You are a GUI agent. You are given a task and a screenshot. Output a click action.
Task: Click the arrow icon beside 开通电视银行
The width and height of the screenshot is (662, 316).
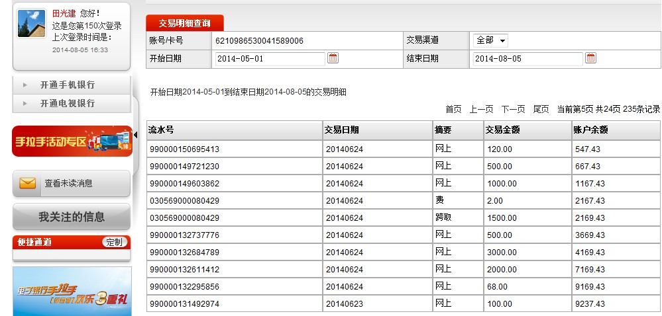pos(25,104)
